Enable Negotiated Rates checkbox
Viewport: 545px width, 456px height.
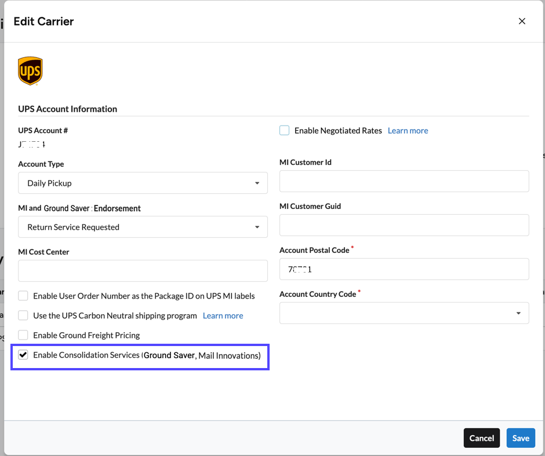(284, 130)
